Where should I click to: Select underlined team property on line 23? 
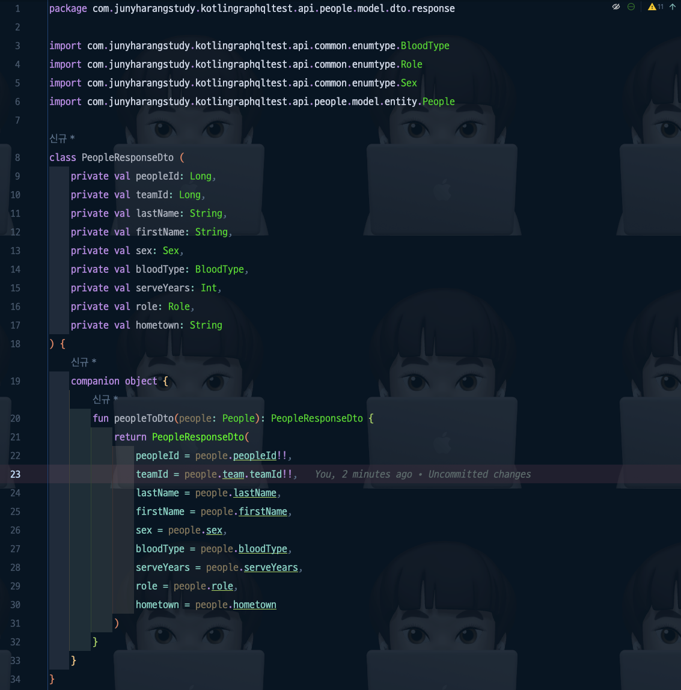[233, 474]
